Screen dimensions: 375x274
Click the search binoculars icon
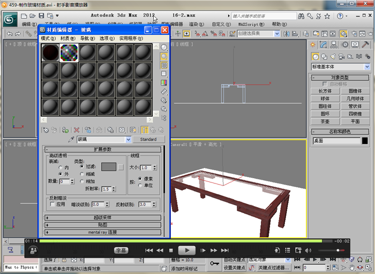301,16
